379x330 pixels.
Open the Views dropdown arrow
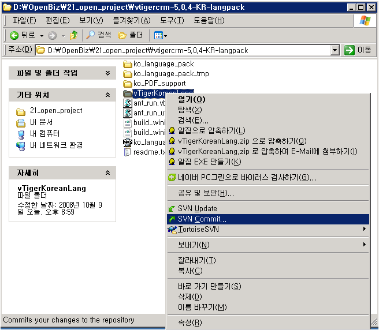(166, 36)
